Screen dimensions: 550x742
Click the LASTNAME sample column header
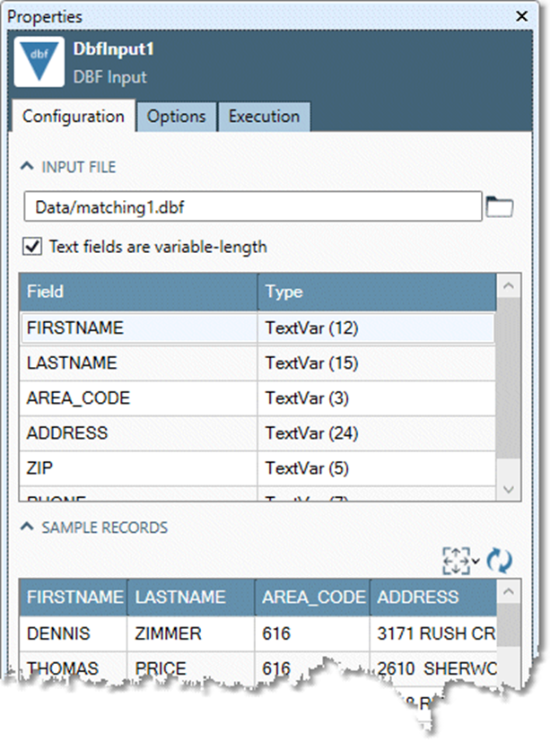click(191, 597)
